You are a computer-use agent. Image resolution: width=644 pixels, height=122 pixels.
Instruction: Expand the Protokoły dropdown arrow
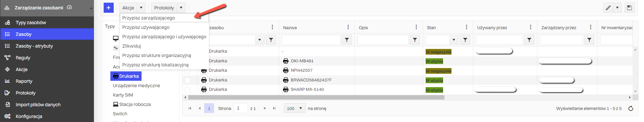[x=181, y=8]
